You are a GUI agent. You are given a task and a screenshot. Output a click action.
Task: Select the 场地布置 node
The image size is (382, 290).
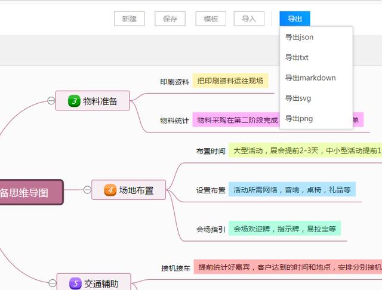coord(136,190)
